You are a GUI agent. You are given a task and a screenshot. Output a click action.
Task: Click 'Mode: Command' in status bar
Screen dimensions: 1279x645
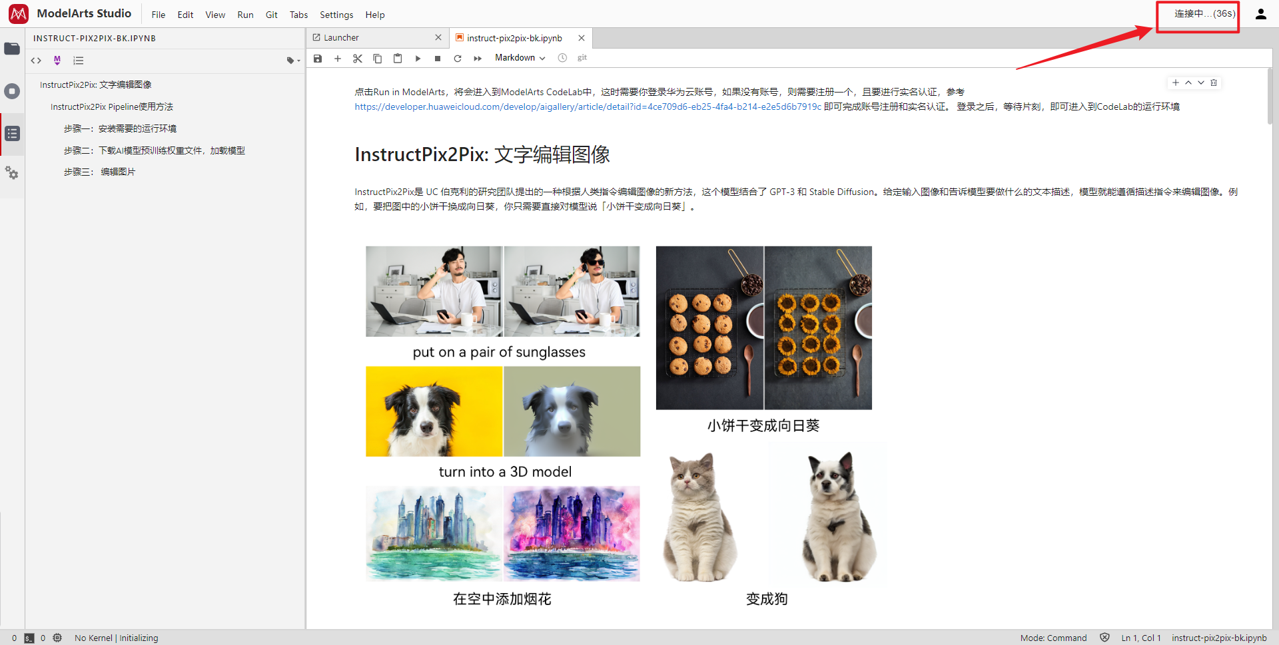point(1053,638)
